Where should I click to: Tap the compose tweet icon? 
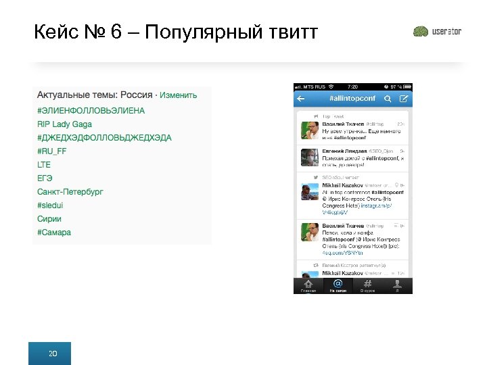coord(403,99)
